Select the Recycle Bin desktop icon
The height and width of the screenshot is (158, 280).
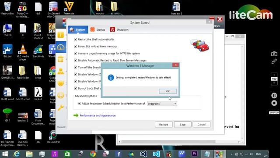[7, 8]
